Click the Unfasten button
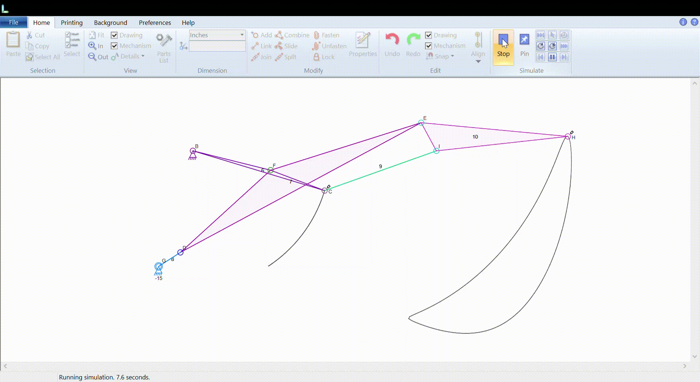This screenshot has height=382, width=700. (330, 46)
